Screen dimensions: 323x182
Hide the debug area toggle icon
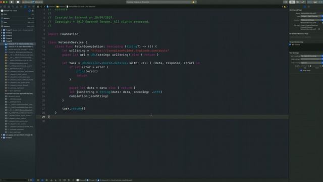38,180
